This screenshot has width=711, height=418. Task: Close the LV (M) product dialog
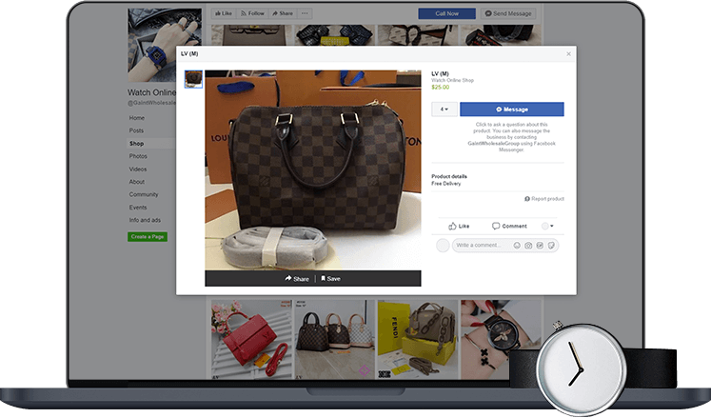[568, 54]
